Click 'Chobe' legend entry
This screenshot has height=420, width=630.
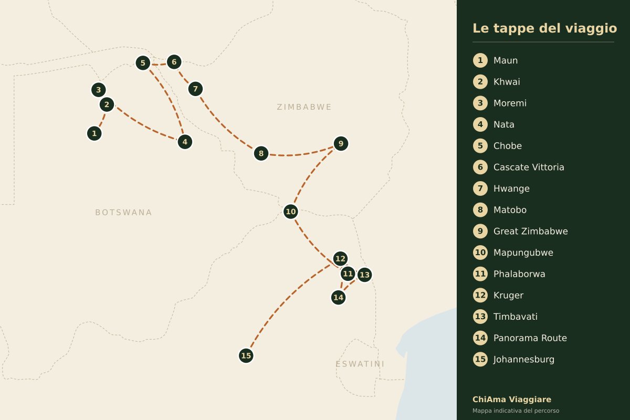(x=508, y=146)
